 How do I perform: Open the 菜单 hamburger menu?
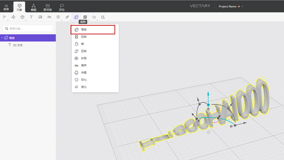tap(6, 7)
